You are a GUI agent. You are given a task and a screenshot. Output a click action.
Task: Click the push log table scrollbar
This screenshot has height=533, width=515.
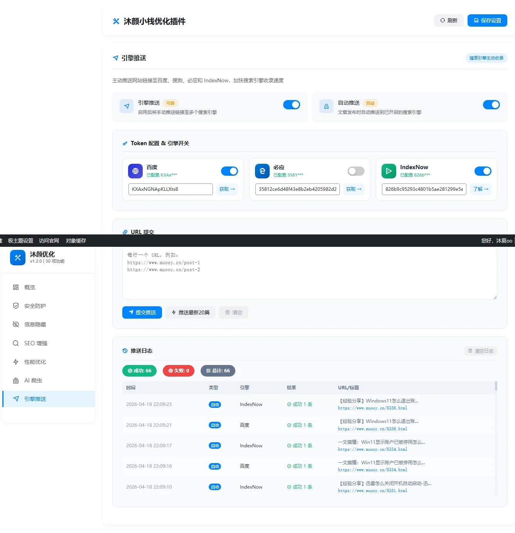tap(496, 386)
